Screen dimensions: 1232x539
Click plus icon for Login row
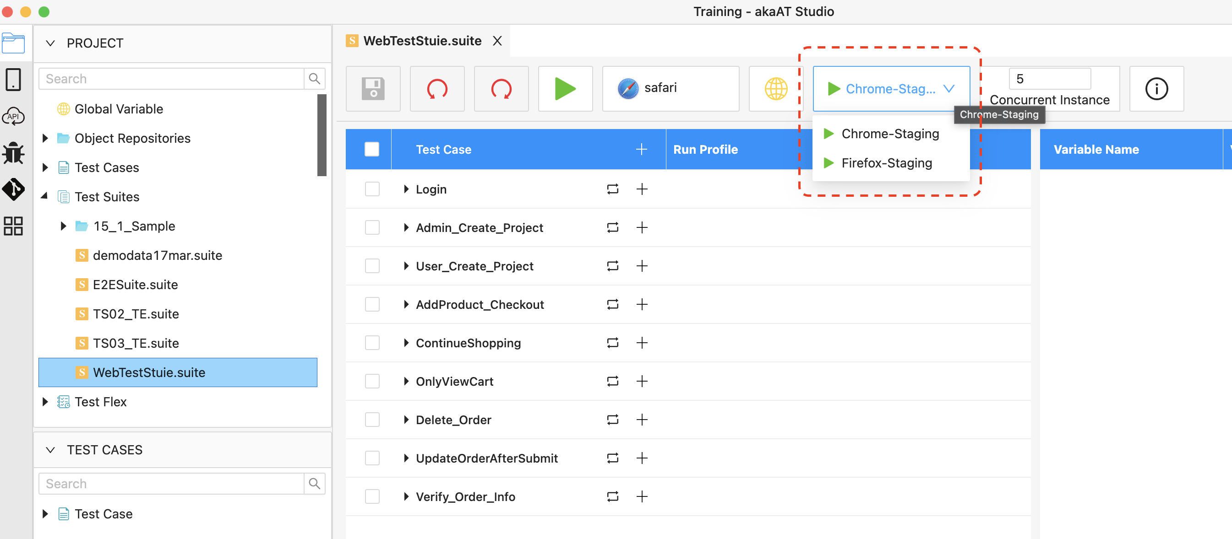[642, 189]
